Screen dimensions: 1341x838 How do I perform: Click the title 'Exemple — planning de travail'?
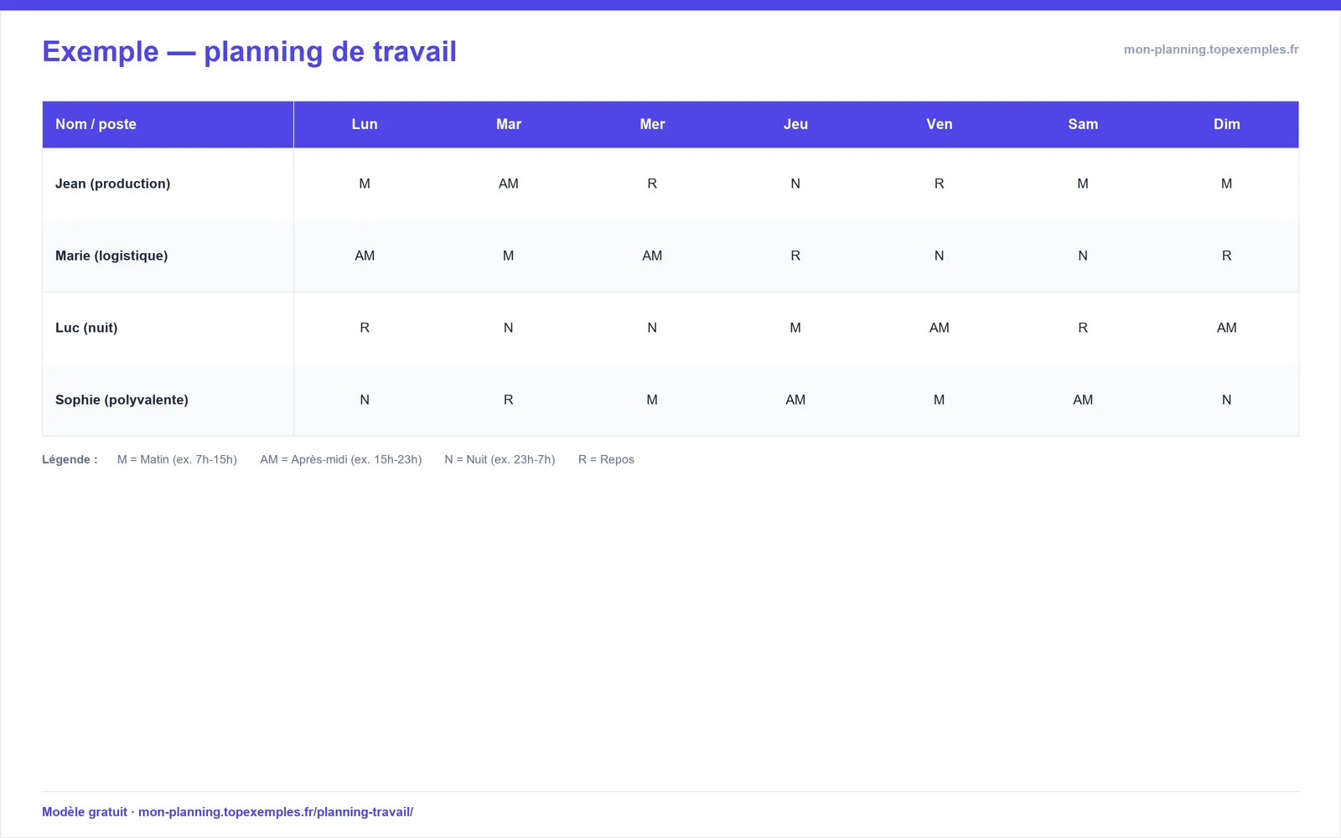[249, 52]
